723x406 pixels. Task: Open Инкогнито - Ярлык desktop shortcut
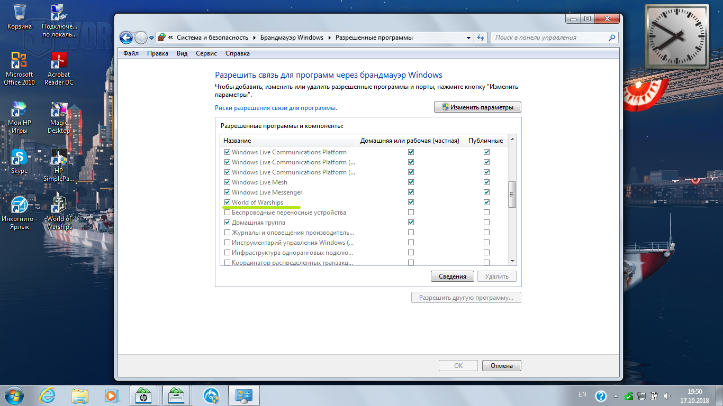click(x=20, y=213)
